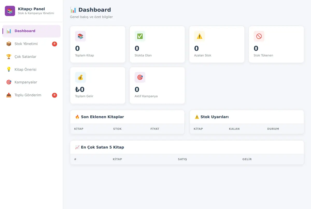The width and height of the screenshot is (311, 209).
Task: Open the Kampanyalar page
Action: [31, 82]
